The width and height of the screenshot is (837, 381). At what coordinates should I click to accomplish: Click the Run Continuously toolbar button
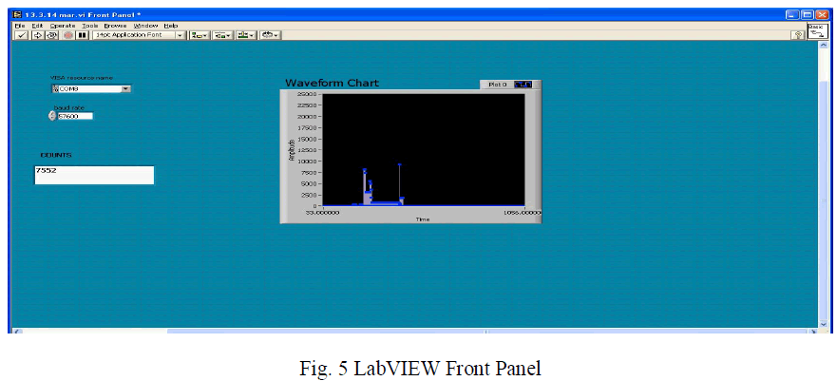pos(52,35)
